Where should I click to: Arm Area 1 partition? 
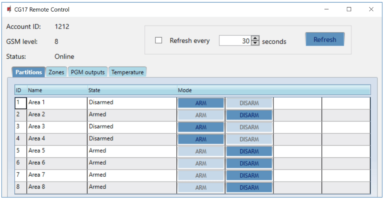[x=201, y=103]
